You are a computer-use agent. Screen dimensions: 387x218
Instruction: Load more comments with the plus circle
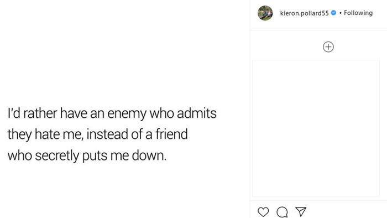tap(328, 47)
